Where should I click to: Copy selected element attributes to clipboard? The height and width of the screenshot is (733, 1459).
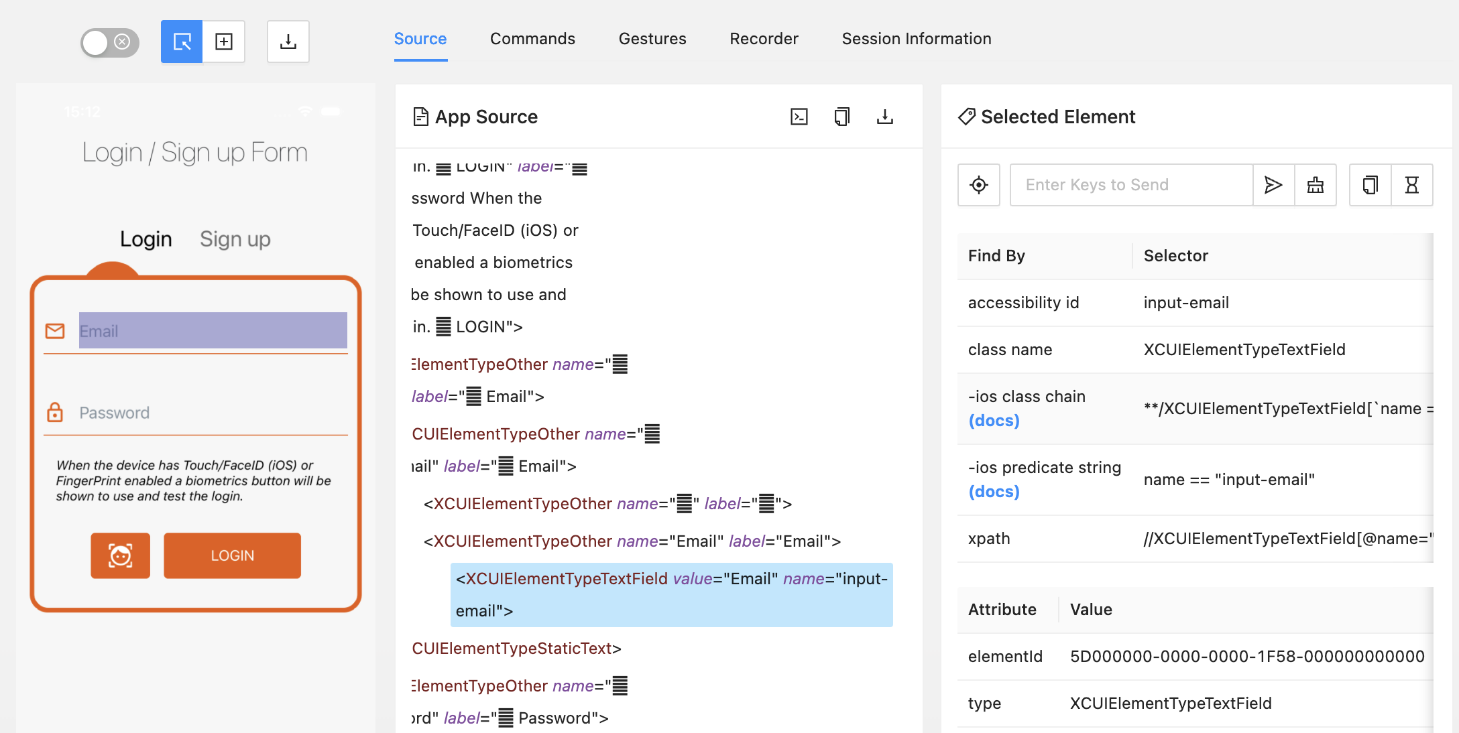[1370, 185]
